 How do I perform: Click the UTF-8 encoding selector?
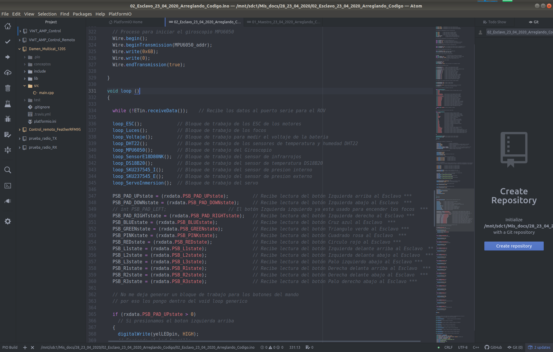(x=463, y=348)
